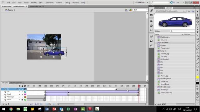The height and width of the screenshot is (112, 200).
Task: Select the Text tool
Action: coord(197,32)
